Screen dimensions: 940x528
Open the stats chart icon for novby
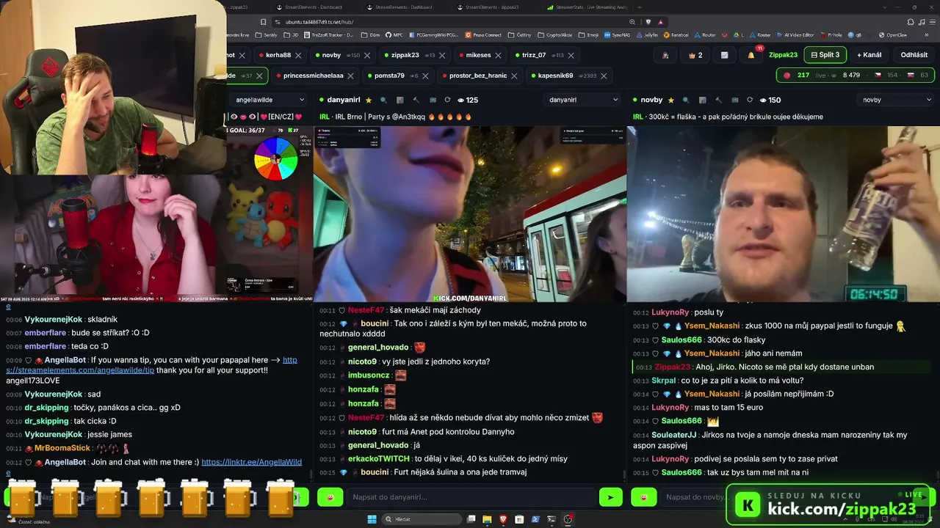click(702, 100)
